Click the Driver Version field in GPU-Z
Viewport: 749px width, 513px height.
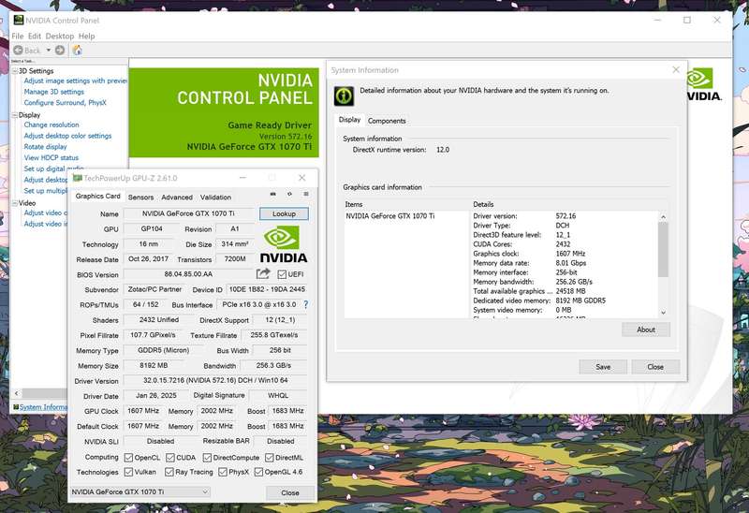pos(215,381)
